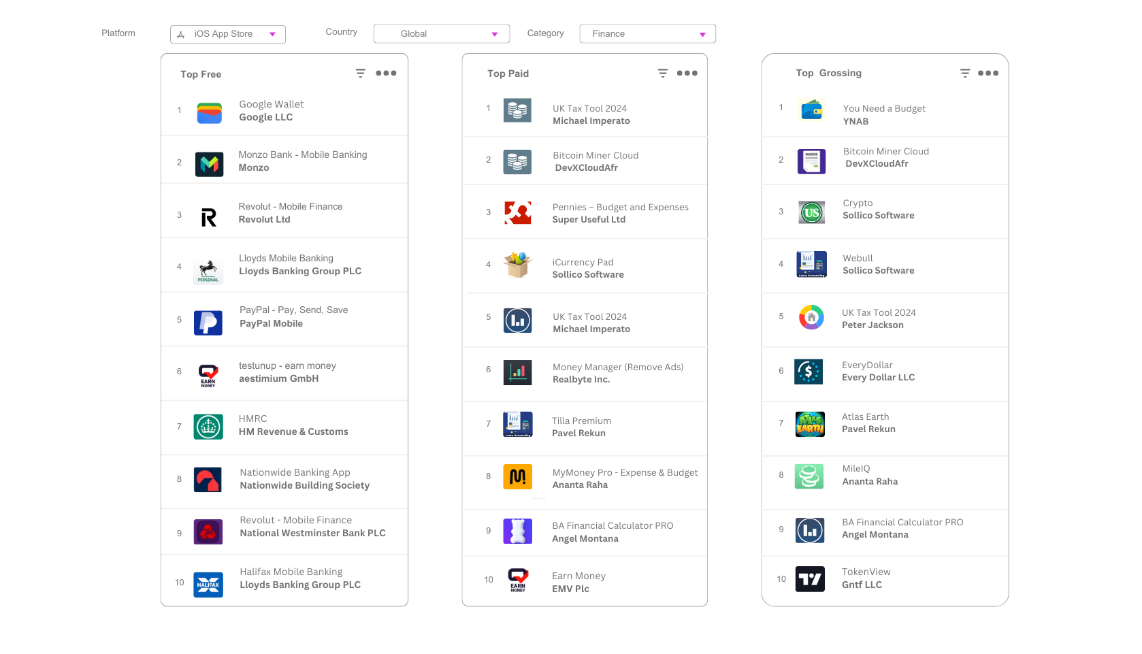Click publisher name Nationwide Building Society

(x=305, y=485)
